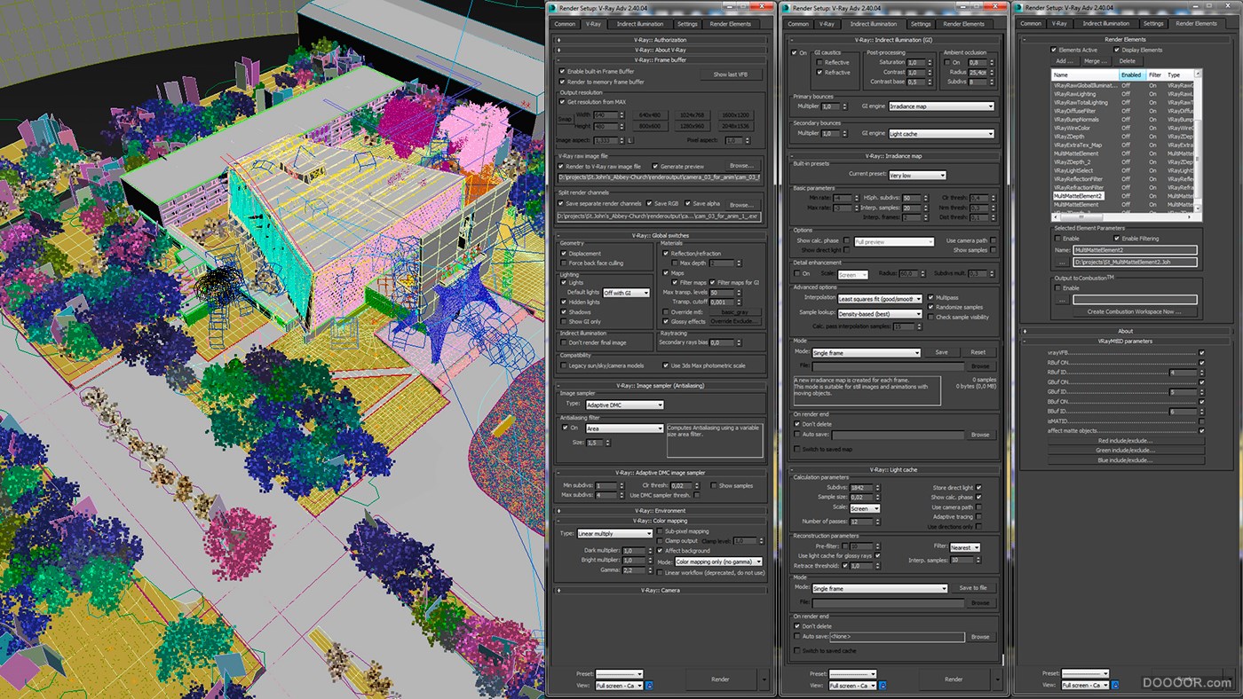1243x699 pixels.
Task: Toggle the view lock icon in Render Elements window
Action: 1115,686
